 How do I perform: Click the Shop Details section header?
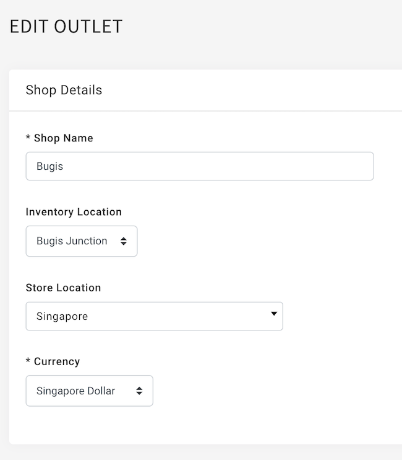[64, 90]
